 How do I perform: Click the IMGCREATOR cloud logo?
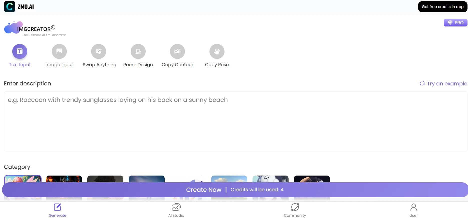[14, 28]
